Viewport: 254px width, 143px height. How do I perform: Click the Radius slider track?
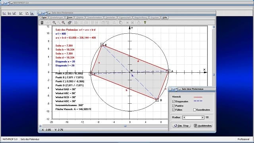[x=193, y=118]
